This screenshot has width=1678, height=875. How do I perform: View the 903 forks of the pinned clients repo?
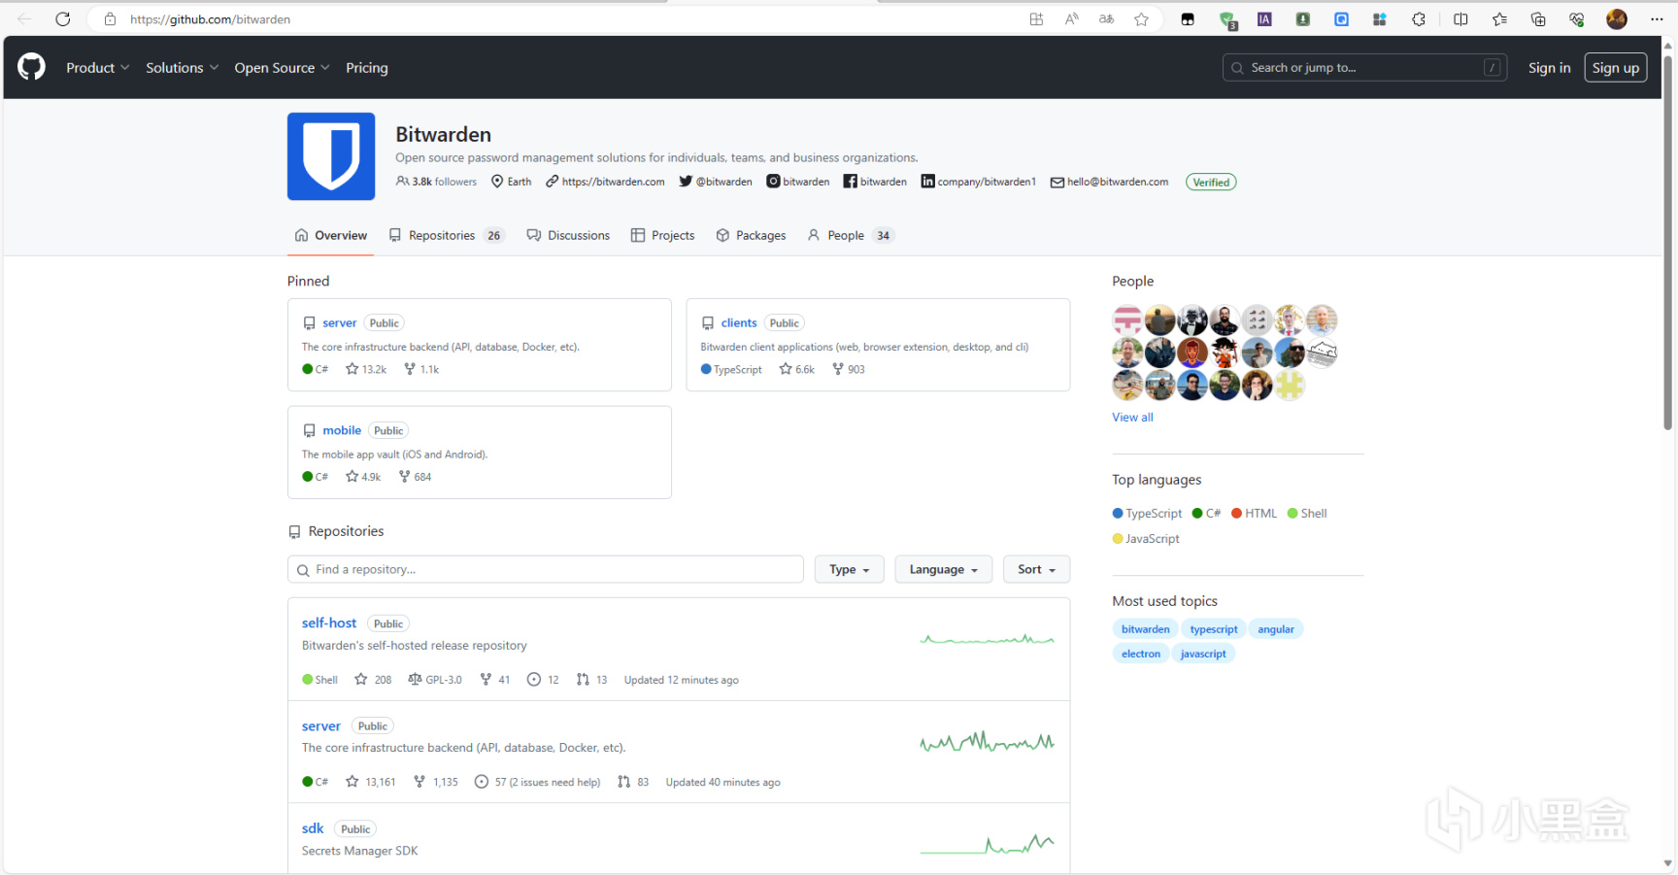click(849, 369)
